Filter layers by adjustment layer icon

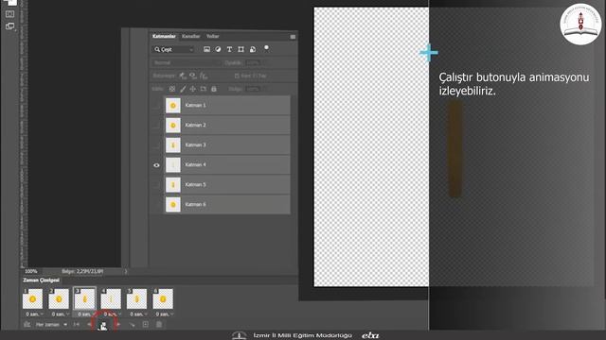(218, 49)
